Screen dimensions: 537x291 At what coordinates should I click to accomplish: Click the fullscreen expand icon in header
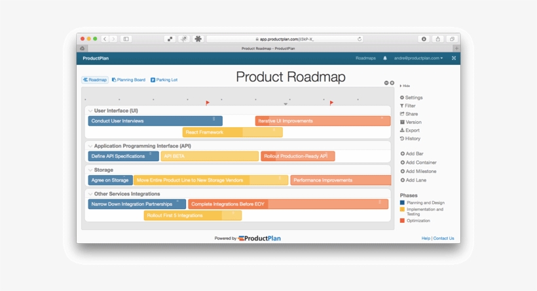(x=454, y=58)
